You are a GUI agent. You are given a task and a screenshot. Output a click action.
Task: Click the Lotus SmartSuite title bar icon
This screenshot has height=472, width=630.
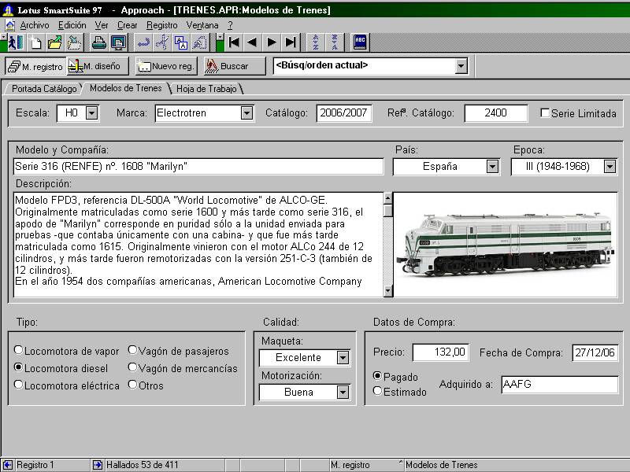click(8, 10)
